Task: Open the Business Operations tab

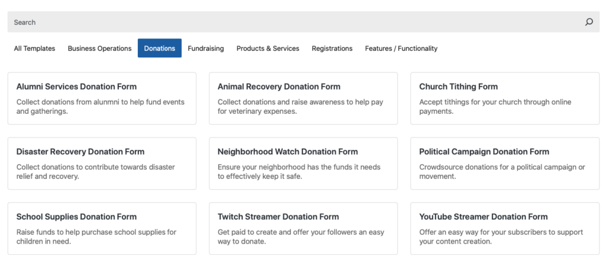Action: (x=99, y=48)
